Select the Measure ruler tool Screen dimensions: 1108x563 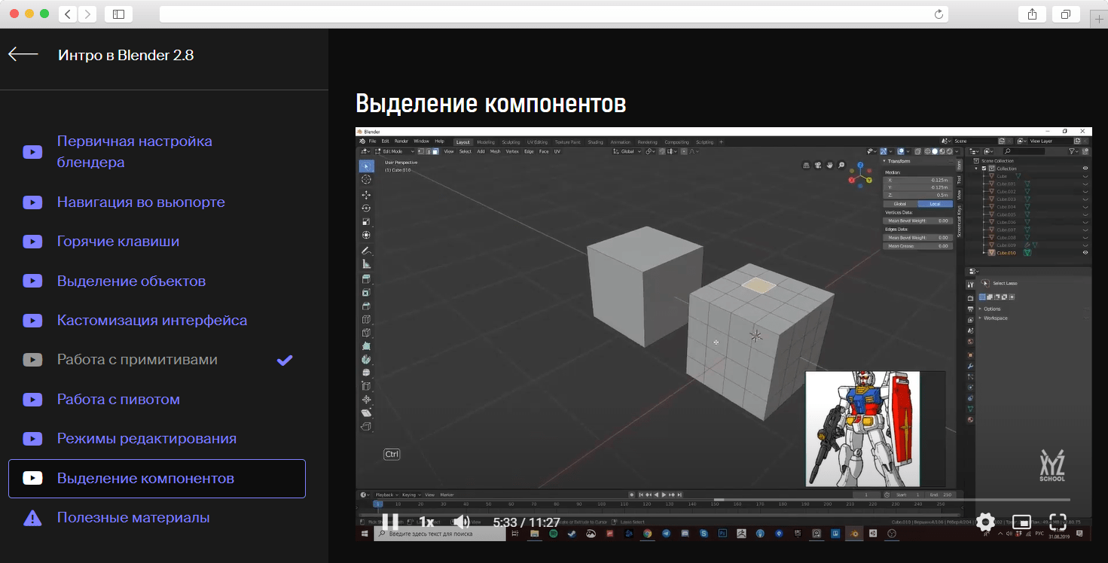366,263
